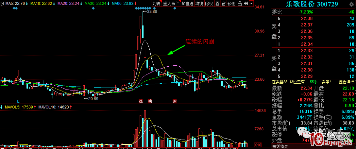The height and width of the screenshot is (149, 356).
Task: Click the 涨 marker below the chart
Action: 141,101
